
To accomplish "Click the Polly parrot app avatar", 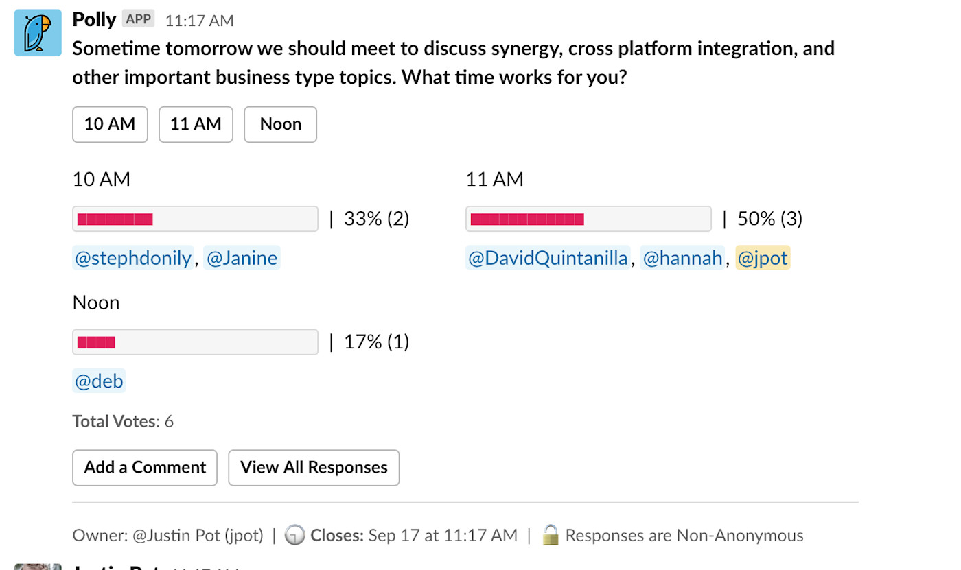I will click(38, 33).
